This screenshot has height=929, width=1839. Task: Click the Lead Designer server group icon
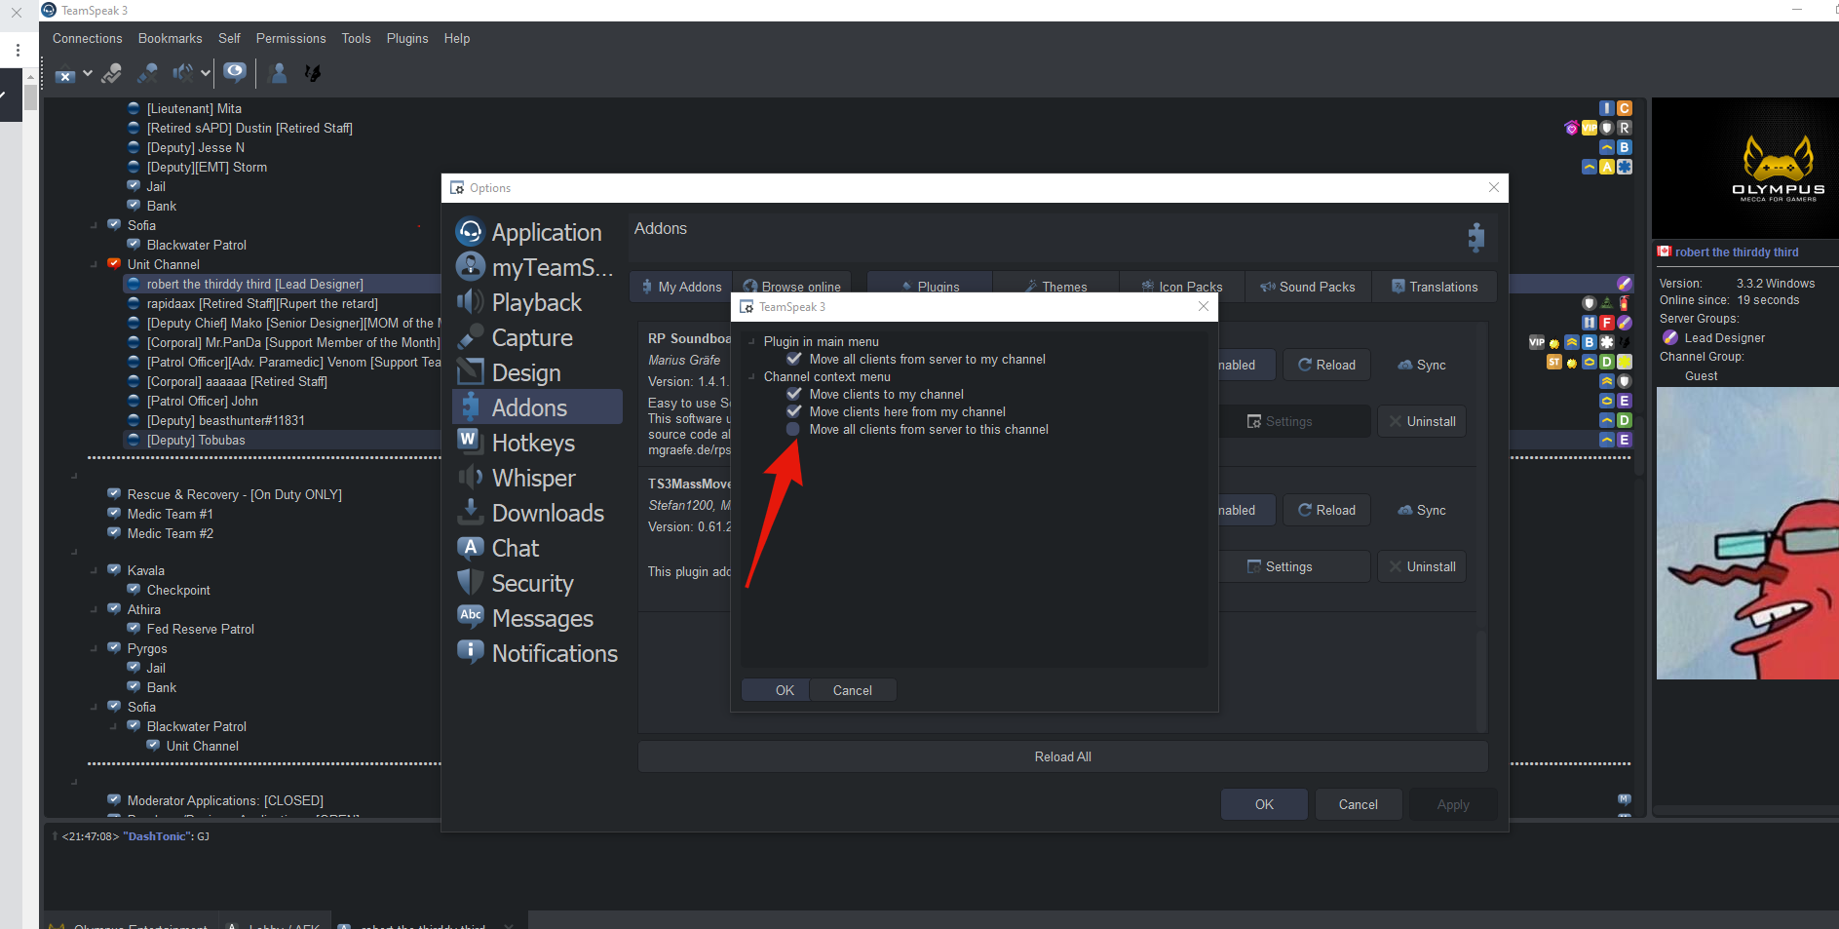[x=1670, y=338]
